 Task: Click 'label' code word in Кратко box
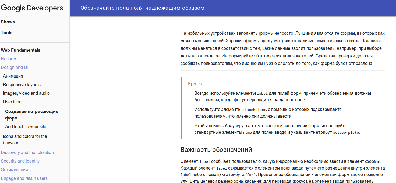[262, 94]
